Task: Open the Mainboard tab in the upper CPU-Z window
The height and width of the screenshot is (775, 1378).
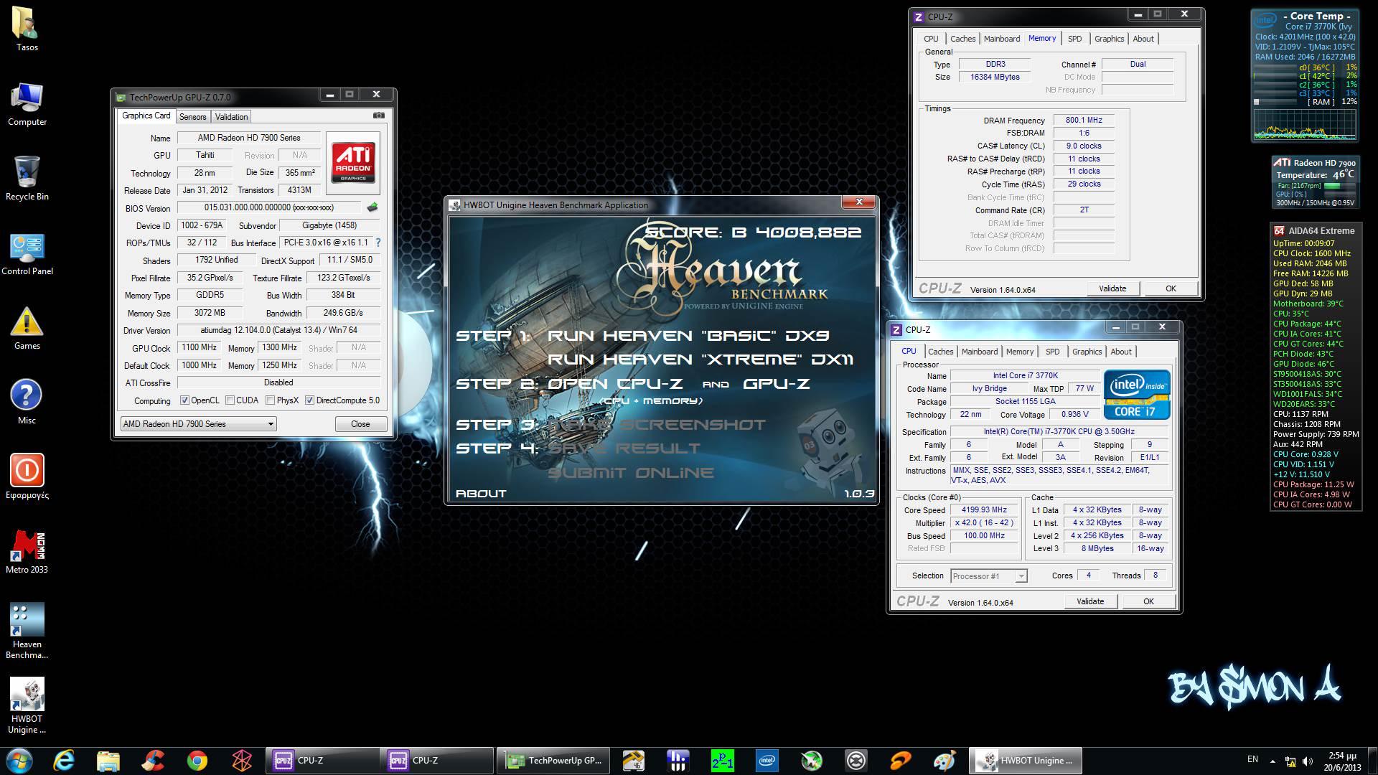Action: tap(1002, 39)
